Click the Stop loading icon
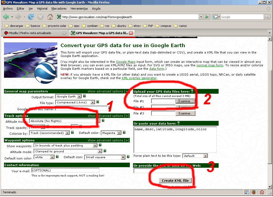273x197 pixels. [41, 17]
